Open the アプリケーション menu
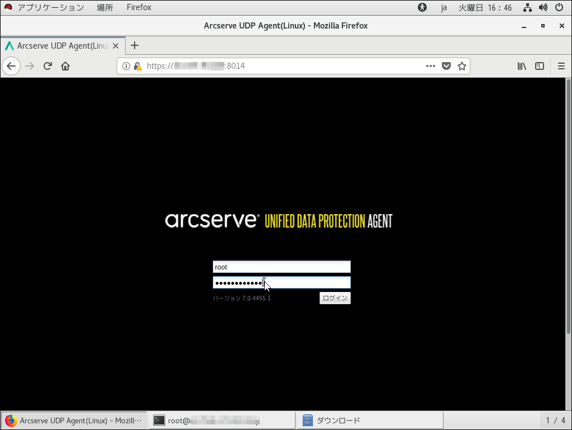Viewport: 572px width, 430px height. [51, 7]
